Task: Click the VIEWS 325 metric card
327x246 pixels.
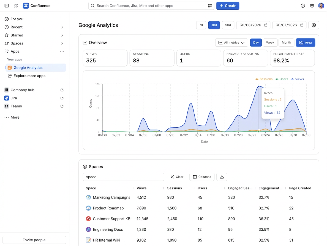Action: coord(105,58)
